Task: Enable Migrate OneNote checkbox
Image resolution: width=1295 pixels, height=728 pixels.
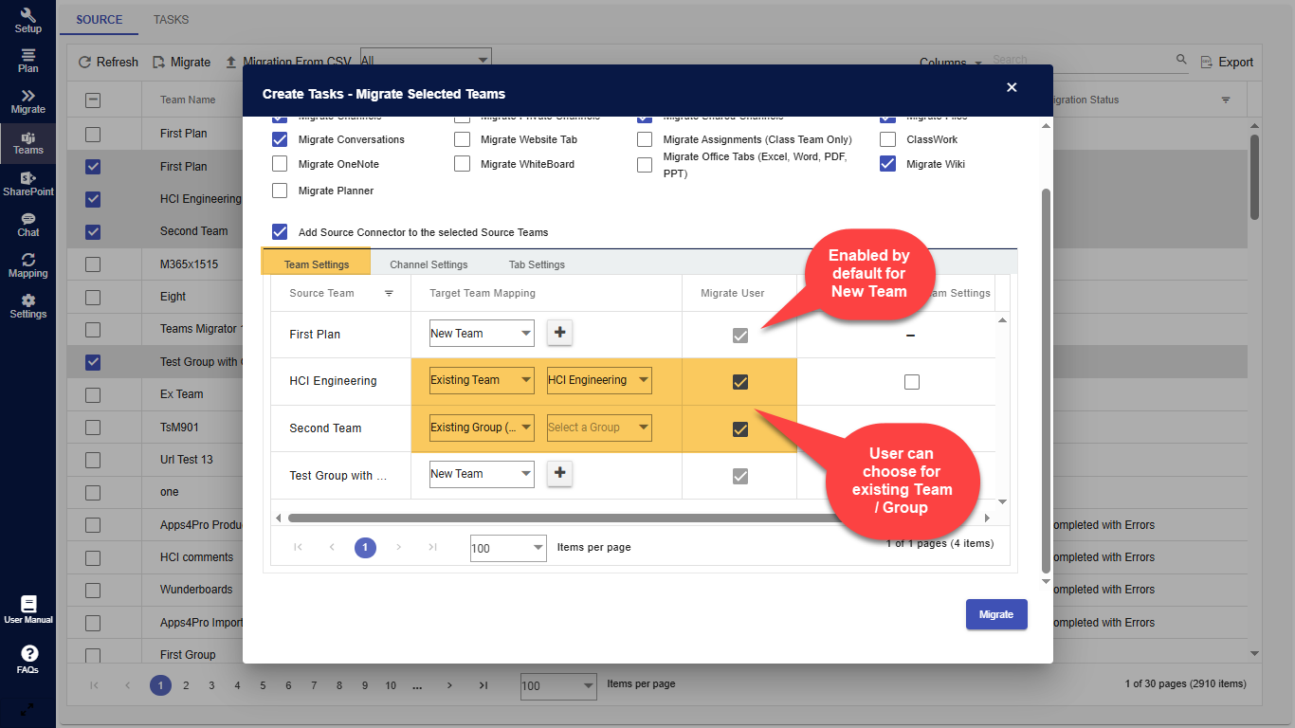Action: (280, 164)
